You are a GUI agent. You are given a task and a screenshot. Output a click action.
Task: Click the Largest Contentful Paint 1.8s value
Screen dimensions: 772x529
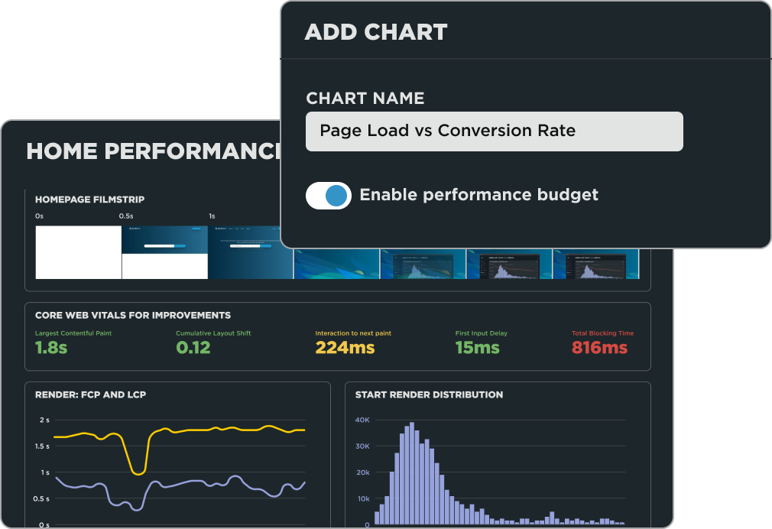click(x=51, y=348)
